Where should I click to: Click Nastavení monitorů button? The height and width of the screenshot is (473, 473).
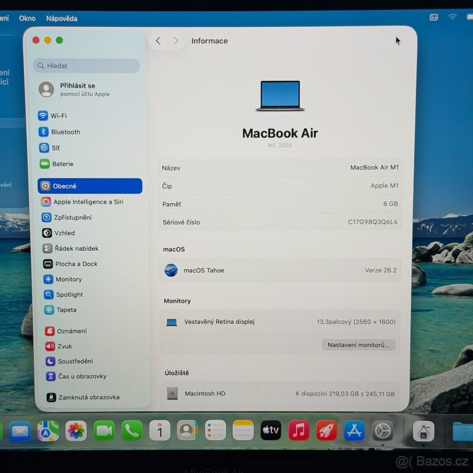point(358,345)
